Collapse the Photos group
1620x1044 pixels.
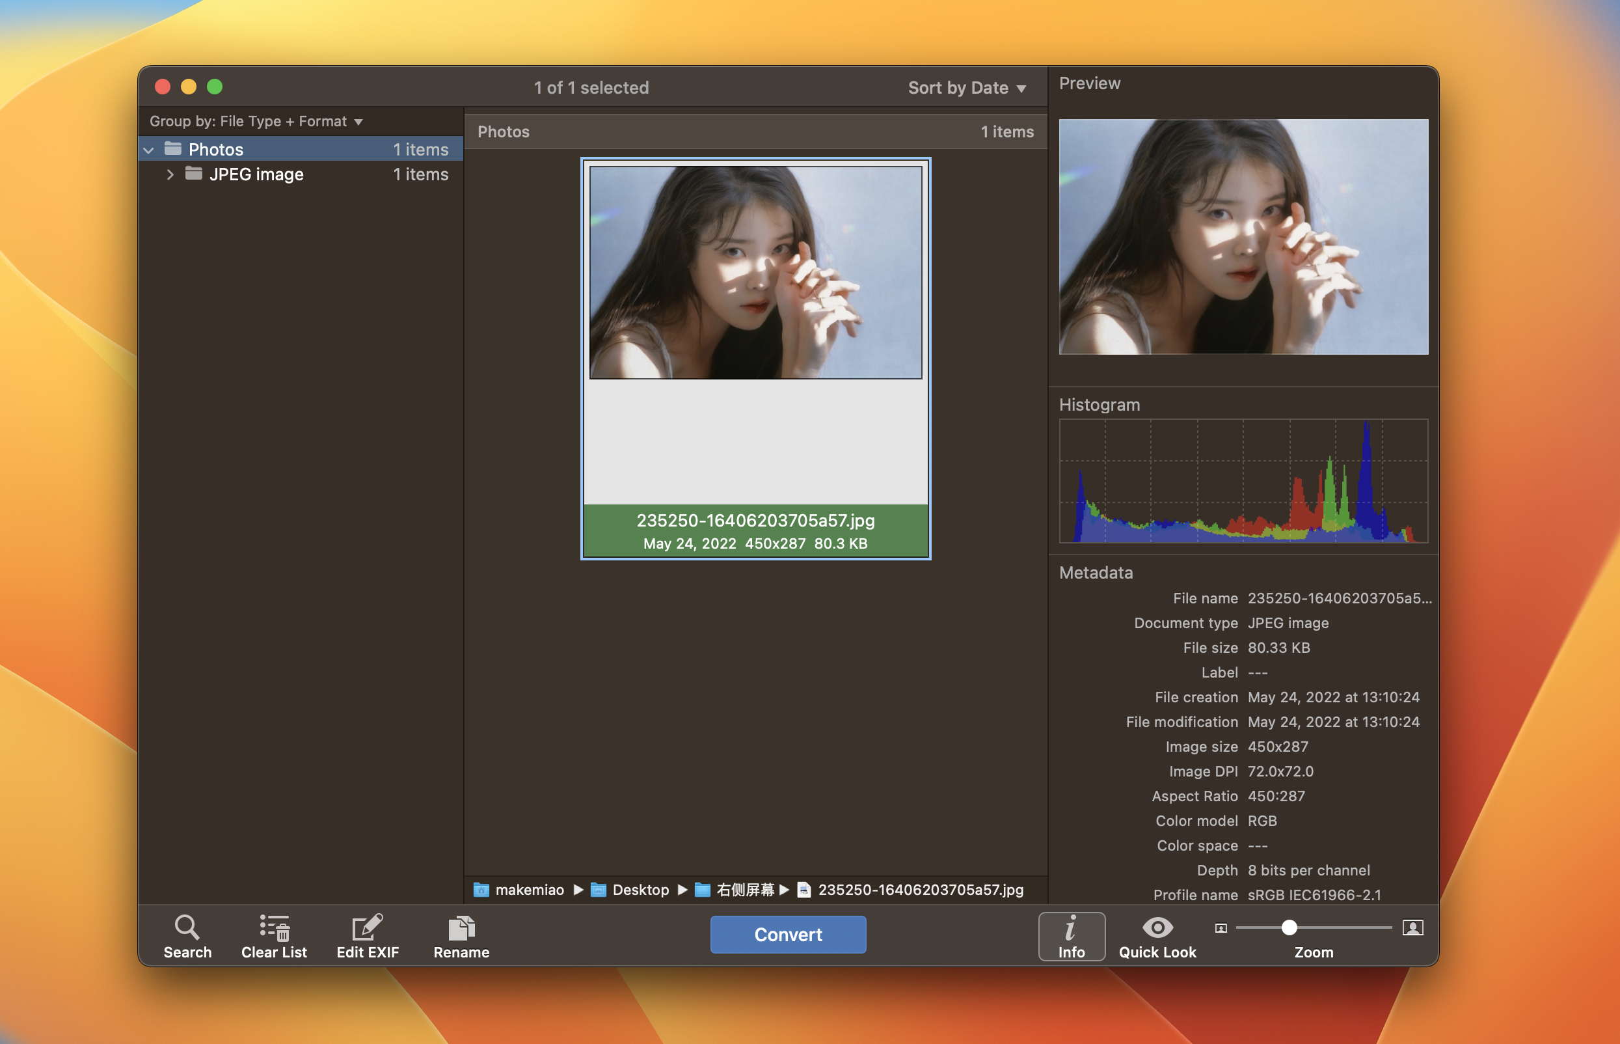149,150
